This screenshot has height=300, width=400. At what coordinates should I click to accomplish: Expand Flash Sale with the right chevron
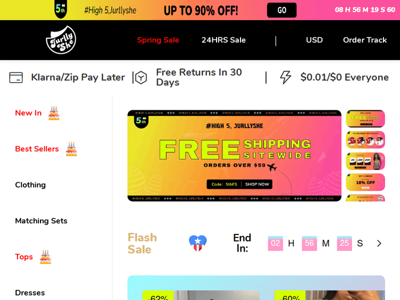coord(379,244)
